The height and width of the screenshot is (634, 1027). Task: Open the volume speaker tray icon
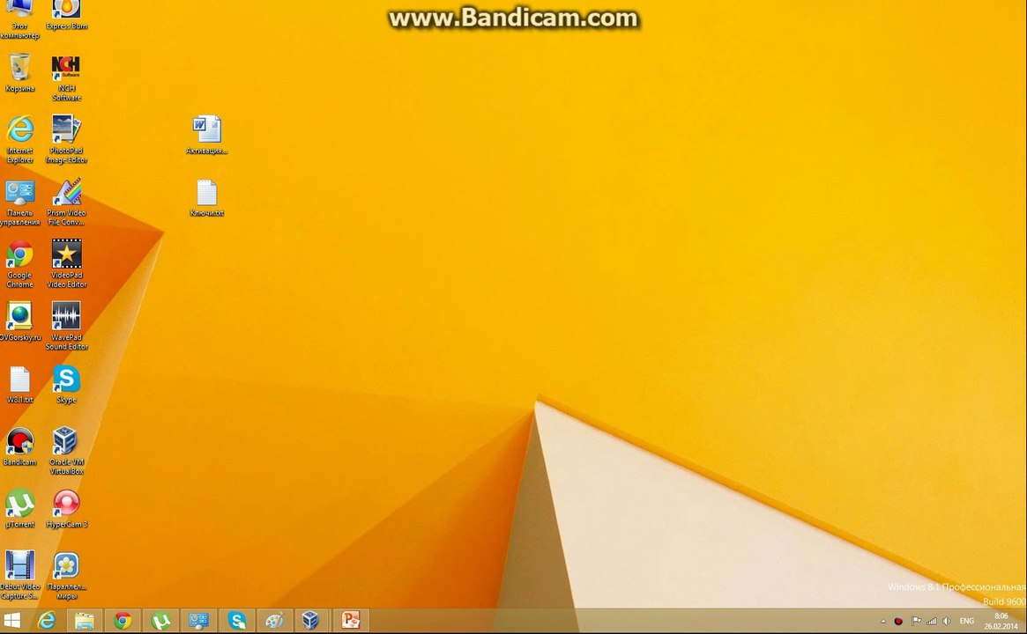click(947, 621)
